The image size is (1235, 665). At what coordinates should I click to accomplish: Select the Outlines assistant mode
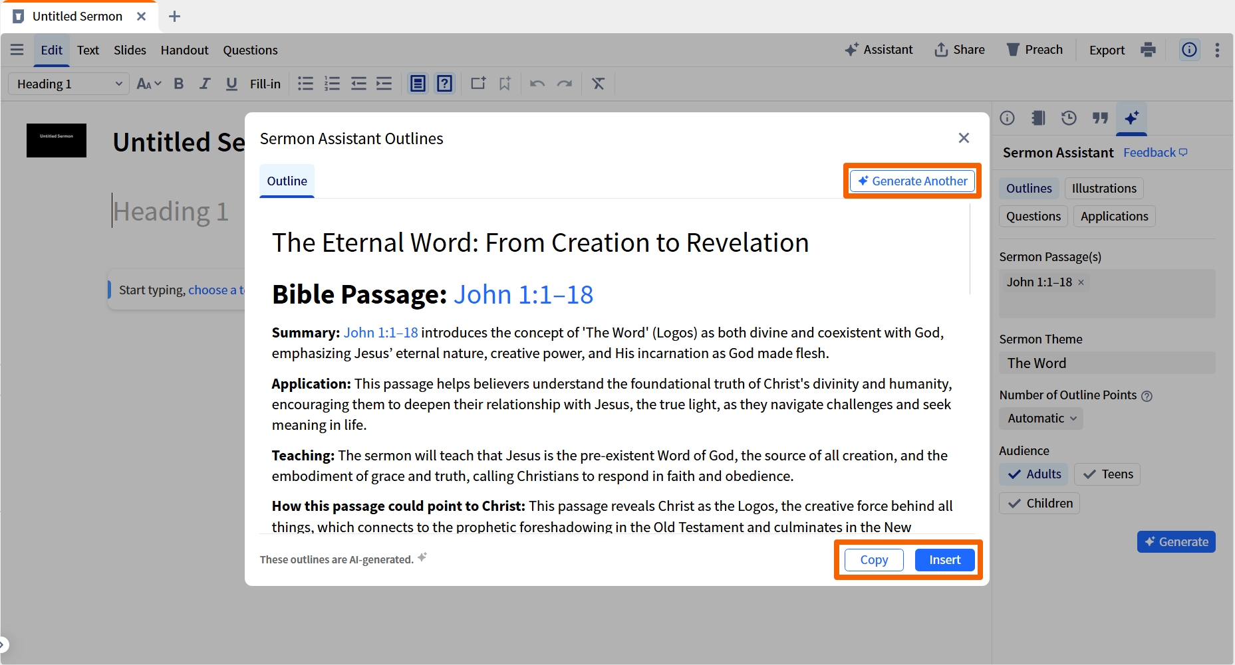point(1029,189)
